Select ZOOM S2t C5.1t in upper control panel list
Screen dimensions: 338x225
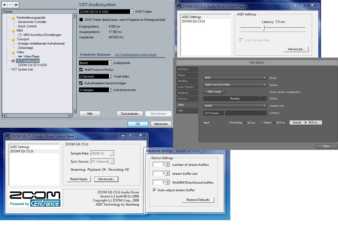193,21
